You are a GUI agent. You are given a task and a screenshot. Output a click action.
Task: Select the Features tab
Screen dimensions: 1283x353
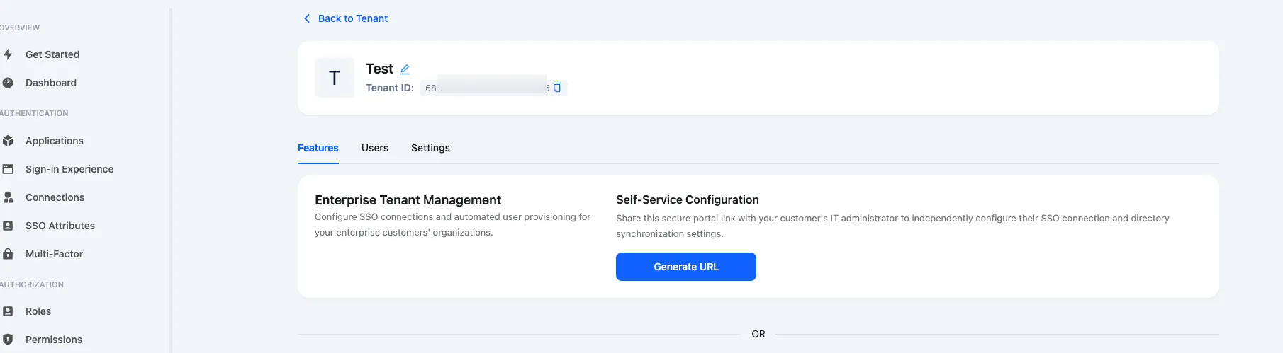tap(318, 148)
